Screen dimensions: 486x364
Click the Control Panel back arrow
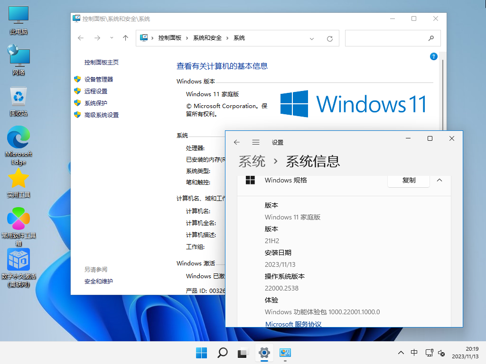coord(81,38)
